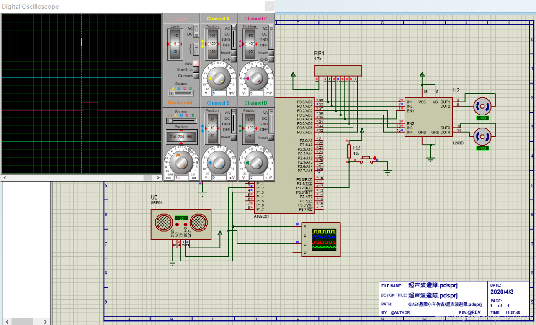This screenshot has height=325, width=536.
Task: Close the Digital Oscilloscope window
Action: coord(270,6)
